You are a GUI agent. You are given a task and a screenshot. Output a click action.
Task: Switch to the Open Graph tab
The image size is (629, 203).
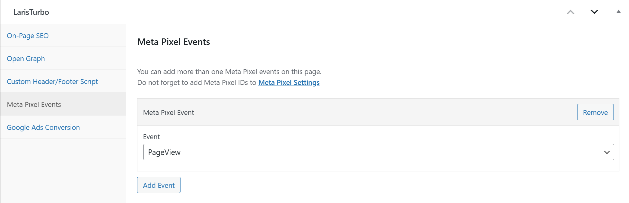coord(26,59)
